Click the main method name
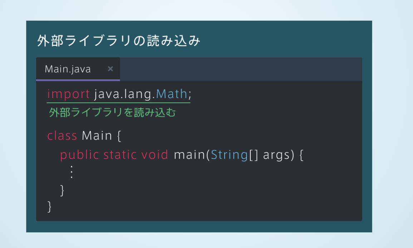Screen dimensions: 413x248 (190, 155)
